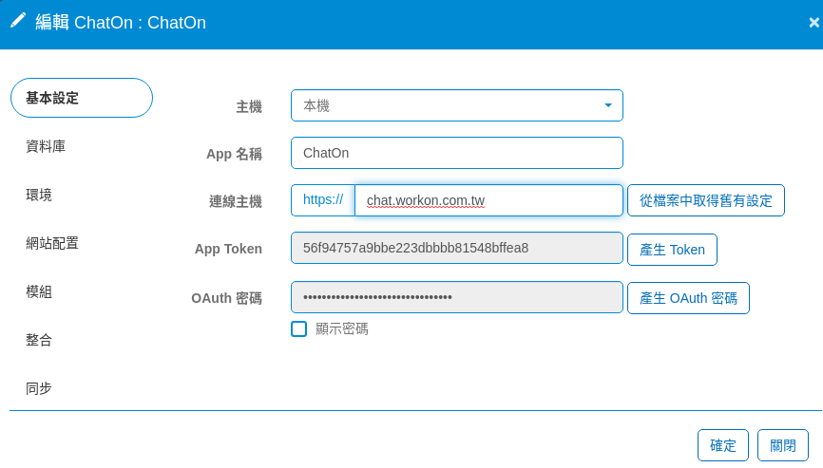This screenshot has height=468, width=823.
Task: Click the App Token value field
Action: (456, 248)
